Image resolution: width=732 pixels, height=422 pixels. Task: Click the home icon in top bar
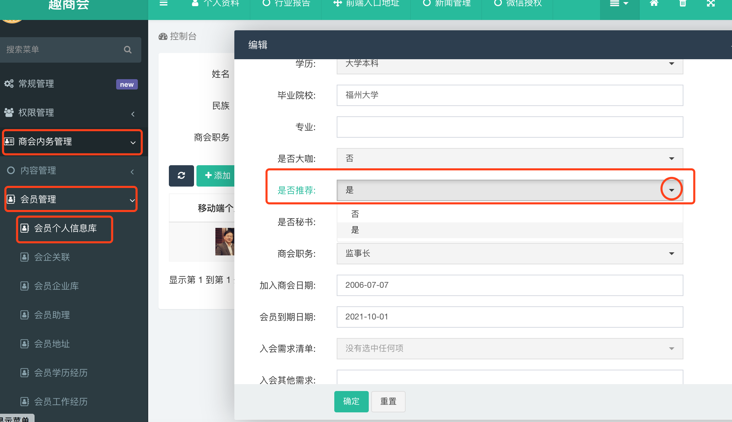(654, 3)
